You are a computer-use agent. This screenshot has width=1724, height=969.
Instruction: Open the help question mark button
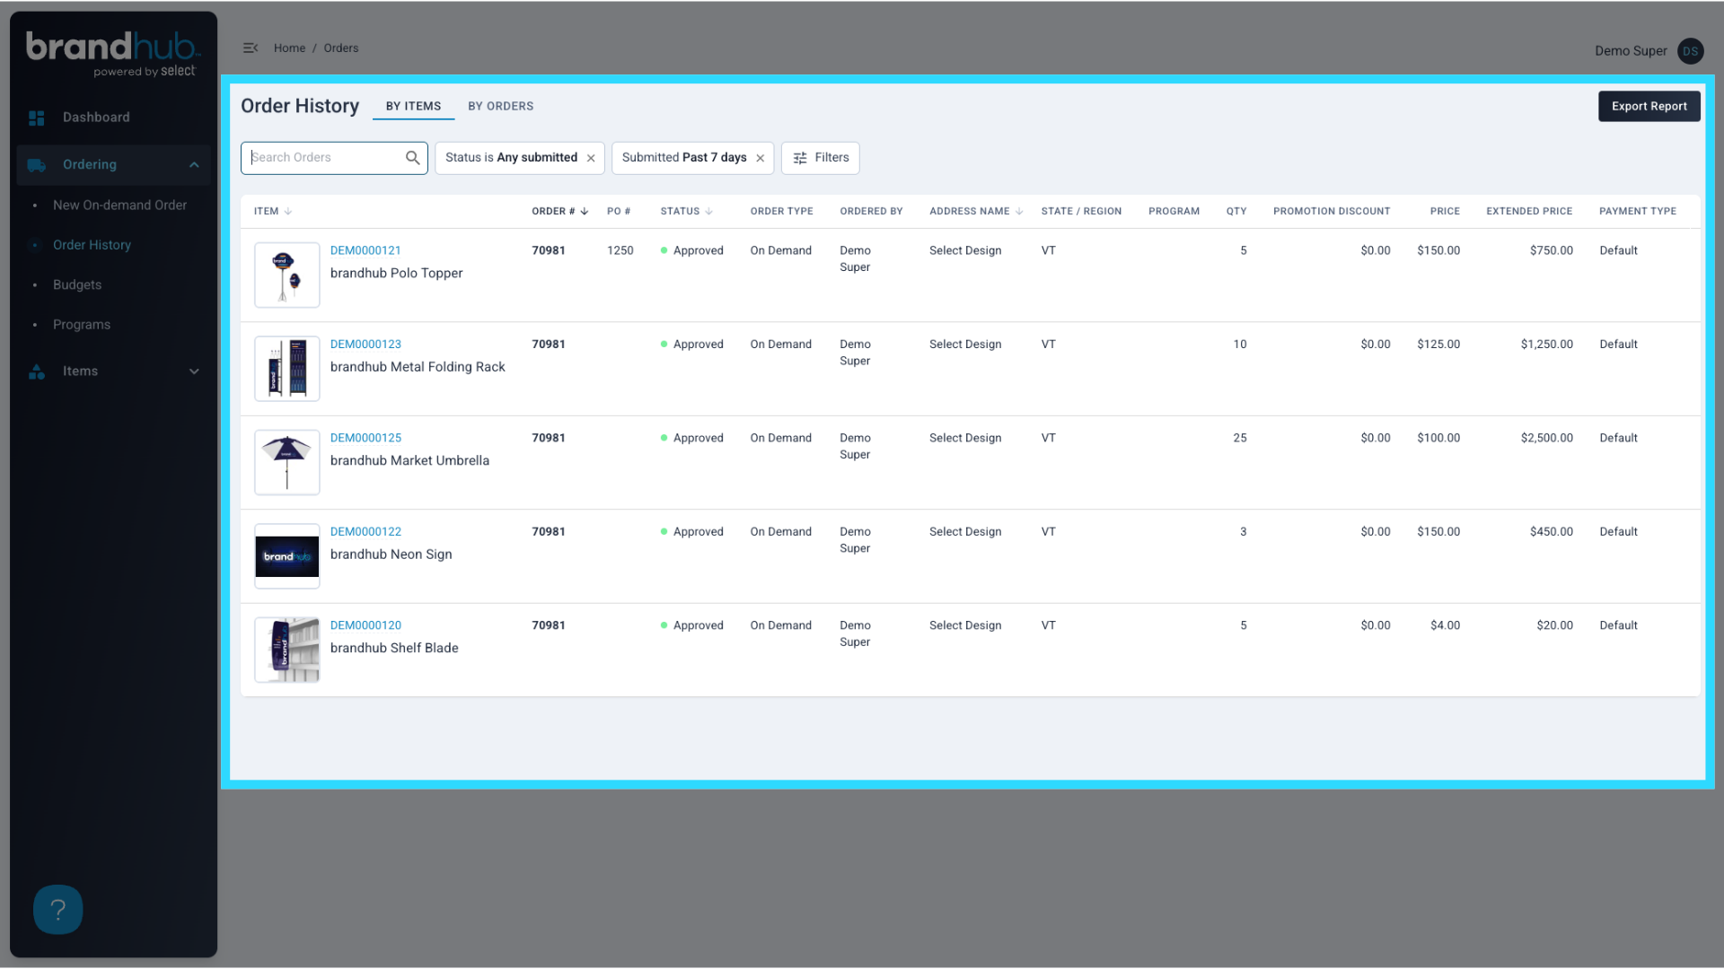coord(57,909)
